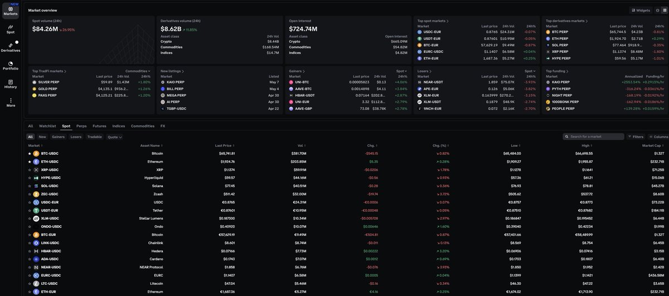Star XRP-USDC to add to watchlist

[30, 170]
